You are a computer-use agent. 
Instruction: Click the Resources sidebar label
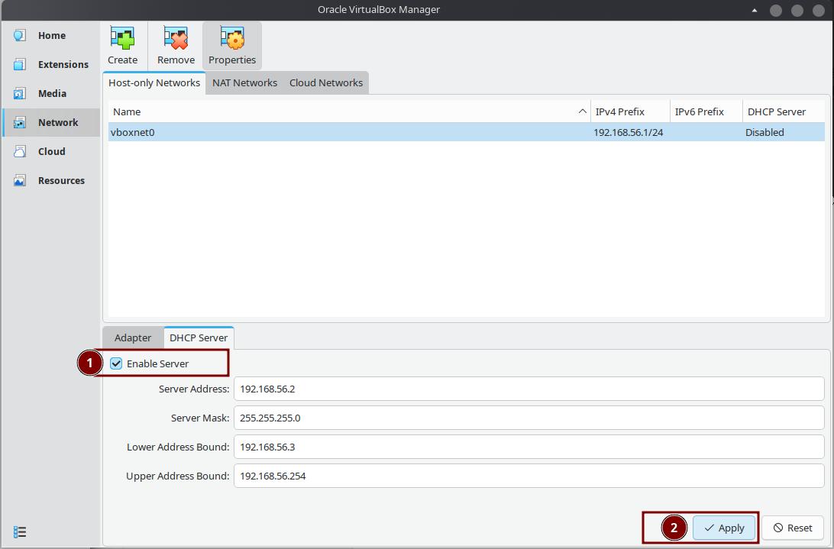click(61, 180)
